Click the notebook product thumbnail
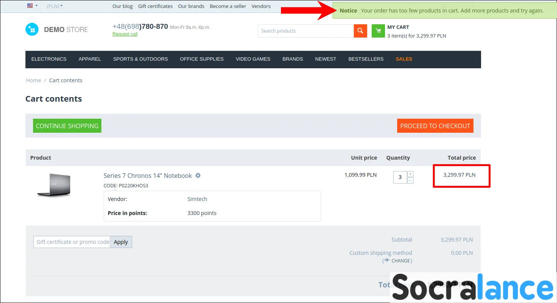 [54, 185]
